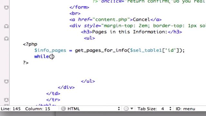Click the 'Cancel' link text in code
This screenshot has height=116, width=206.
click(x=141, y=20)
